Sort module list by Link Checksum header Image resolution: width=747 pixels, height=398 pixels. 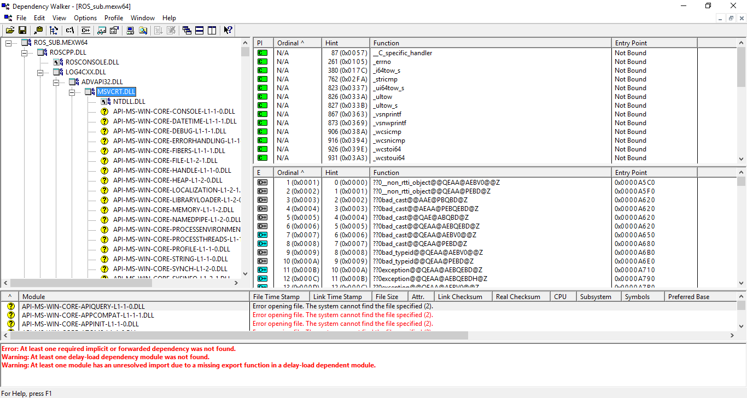tap(463, 296)
